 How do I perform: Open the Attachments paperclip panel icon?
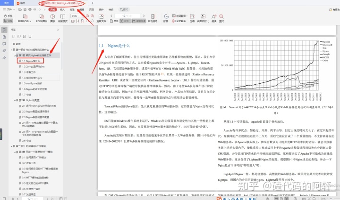tap(4, 51)
